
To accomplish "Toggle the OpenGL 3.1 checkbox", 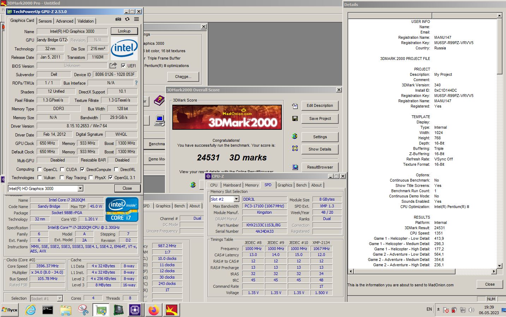I will click(x=111, y=178).
